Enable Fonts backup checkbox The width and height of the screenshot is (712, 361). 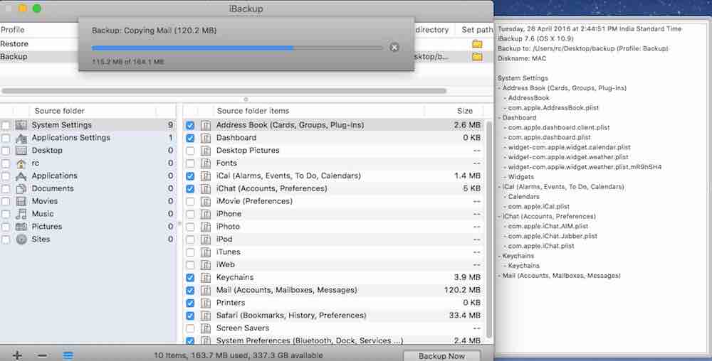[190, 163]
